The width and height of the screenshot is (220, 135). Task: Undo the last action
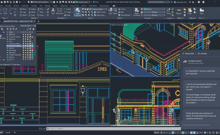click(x=20, y=2)
